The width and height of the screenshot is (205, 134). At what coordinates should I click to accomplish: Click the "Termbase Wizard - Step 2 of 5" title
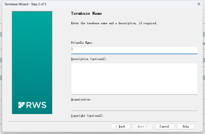click(25, 4)
